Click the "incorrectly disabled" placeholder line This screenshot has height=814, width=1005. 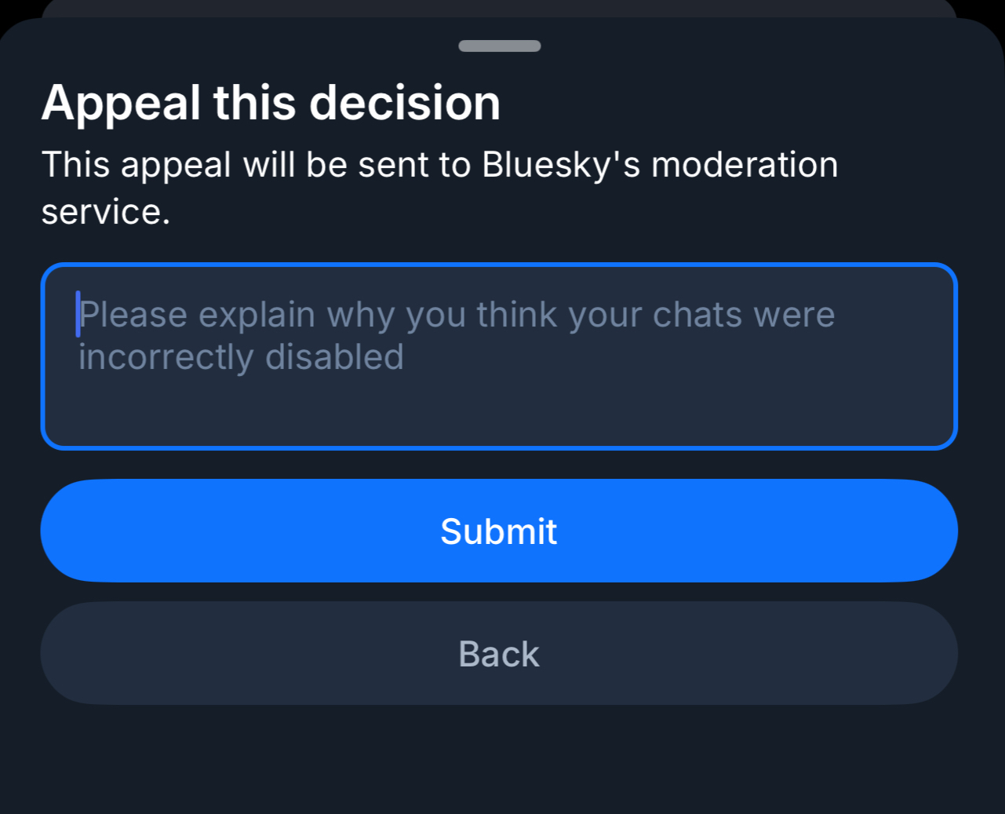(241, 357)
